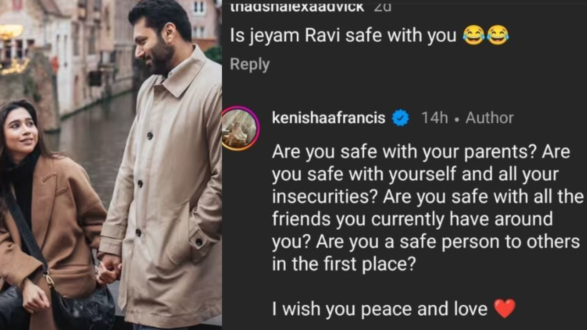Click the Reply link under the comment
This screenshot has width=587, height=330.
click(x=249, y=64)
